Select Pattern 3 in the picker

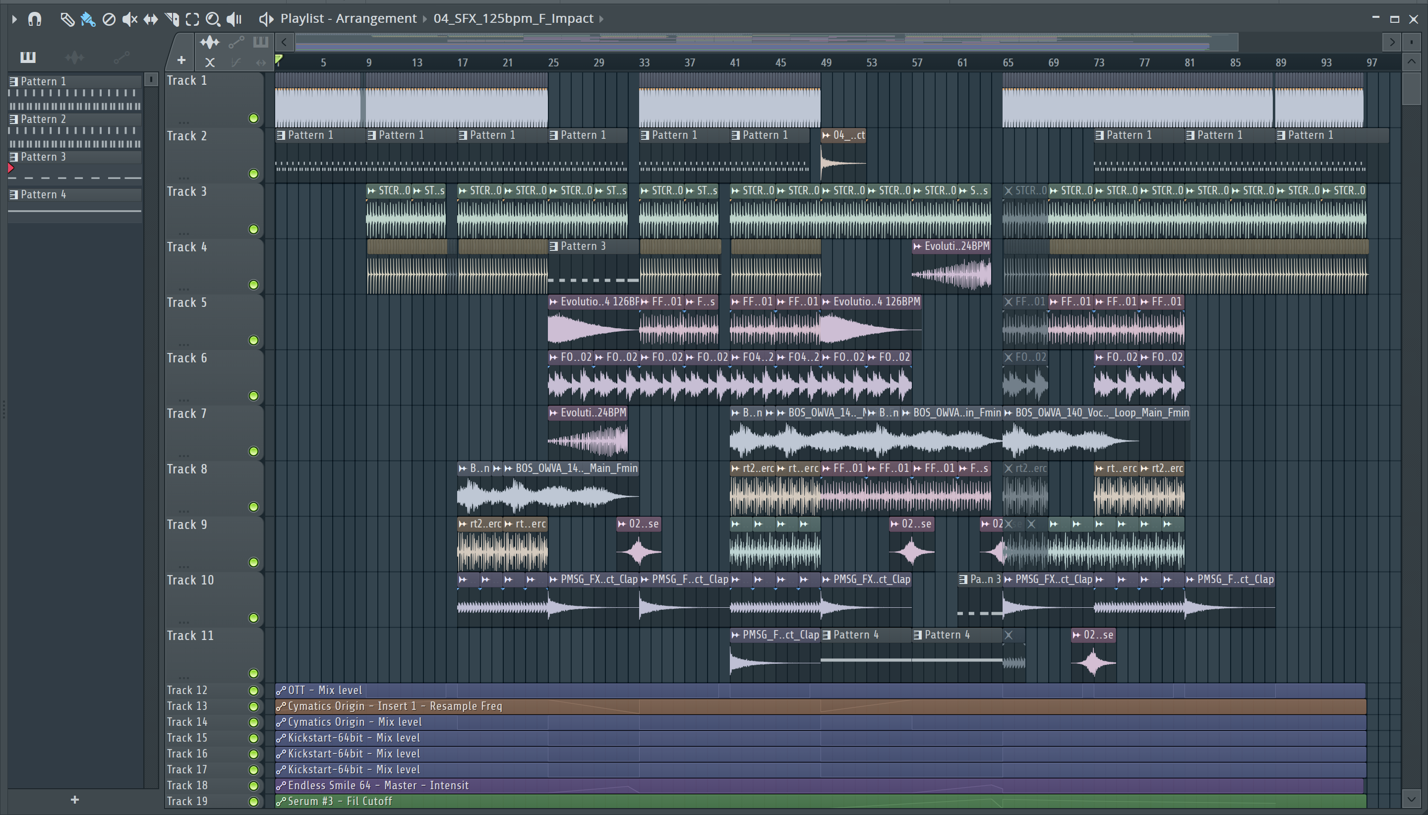[x=74, y=157]
